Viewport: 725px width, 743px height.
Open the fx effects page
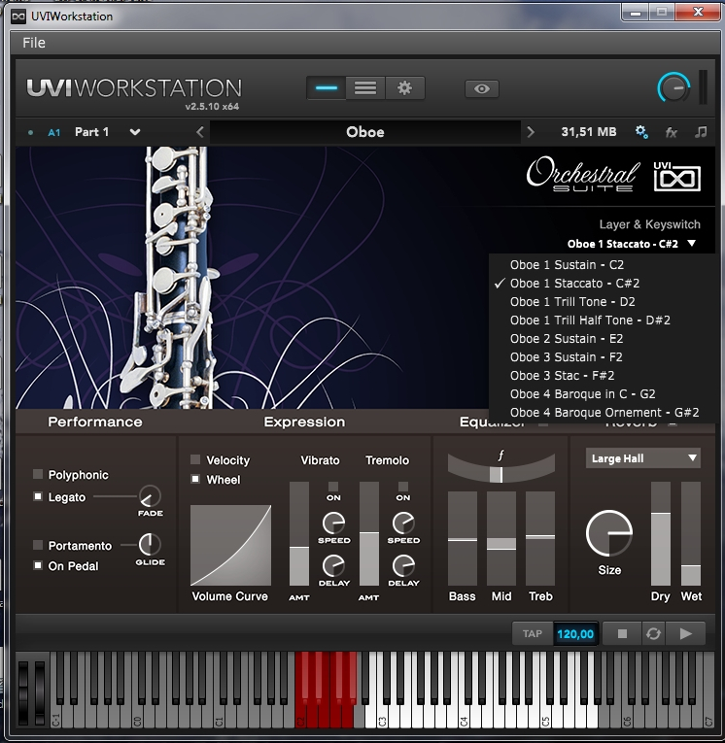(671, 132)
